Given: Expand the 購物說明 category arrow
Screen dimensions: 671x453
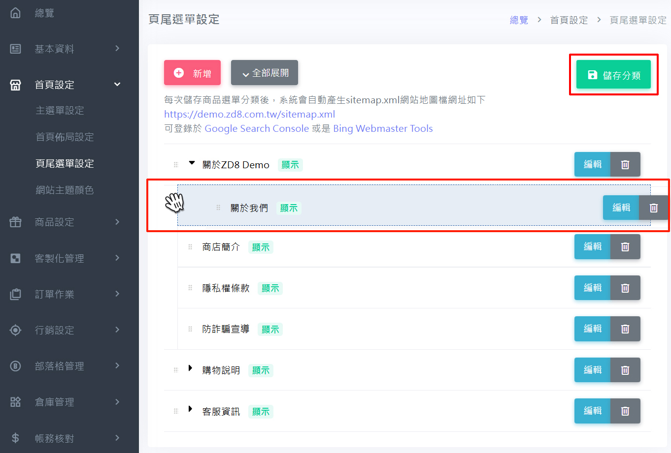Looking at the screenshot, I should tap(190, 368).
